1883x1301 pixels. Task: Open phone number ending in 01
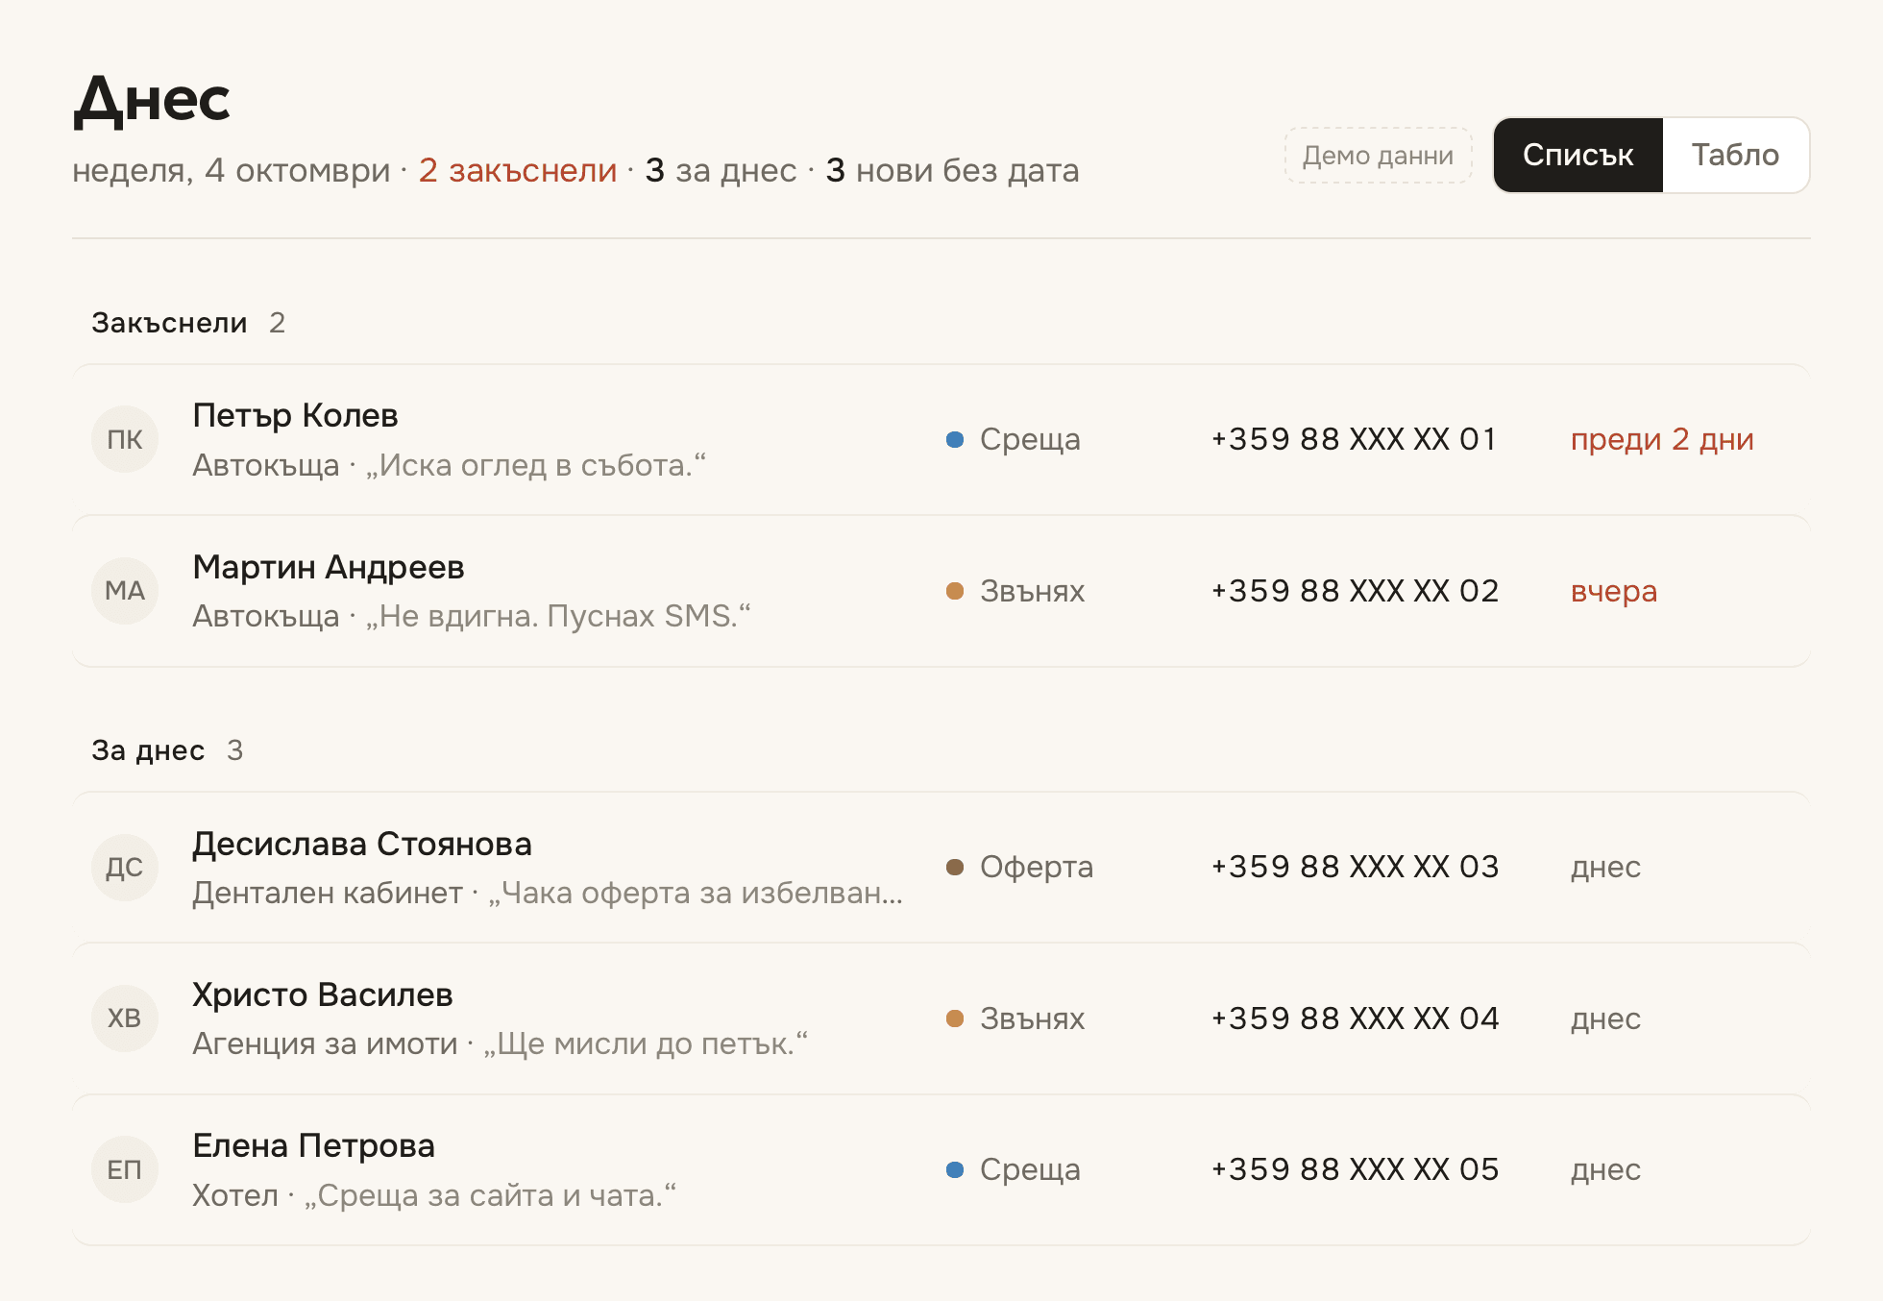1354,439
